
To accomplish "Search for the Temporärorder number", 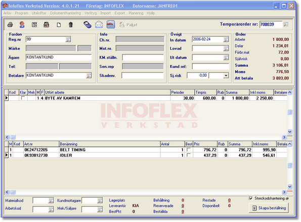I will coord(286,24).
